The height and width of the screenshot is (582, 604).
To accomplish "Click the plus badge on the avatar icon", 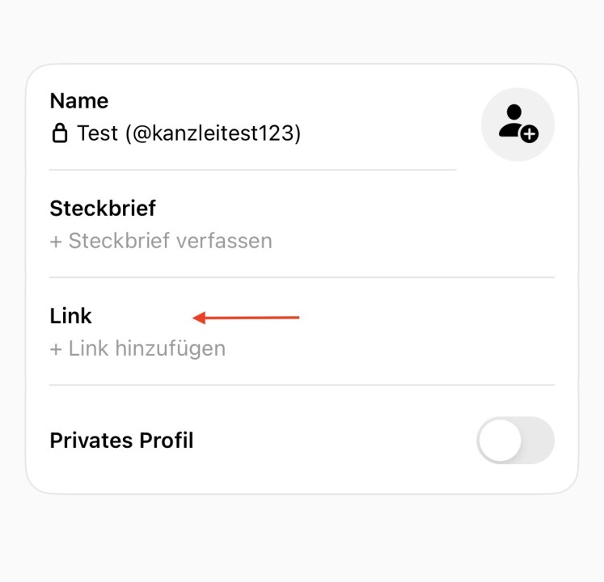I will (530, 134).
